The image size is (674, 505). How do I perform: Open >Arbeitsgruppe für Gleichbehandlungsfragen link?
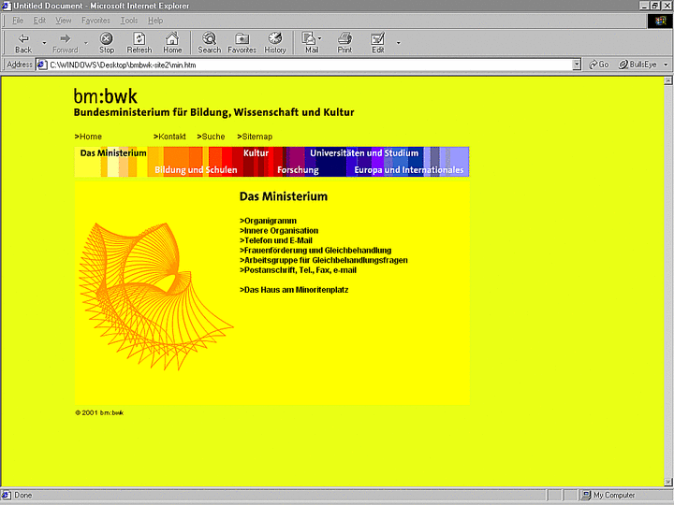tap(323, 260)
